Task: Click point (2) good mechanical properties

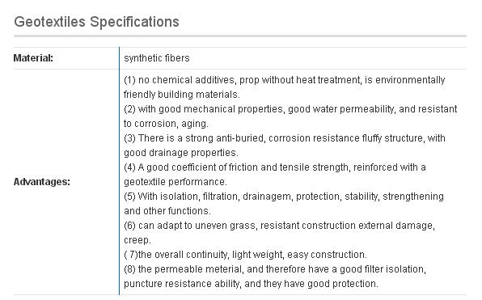Action: coord(290,109)
